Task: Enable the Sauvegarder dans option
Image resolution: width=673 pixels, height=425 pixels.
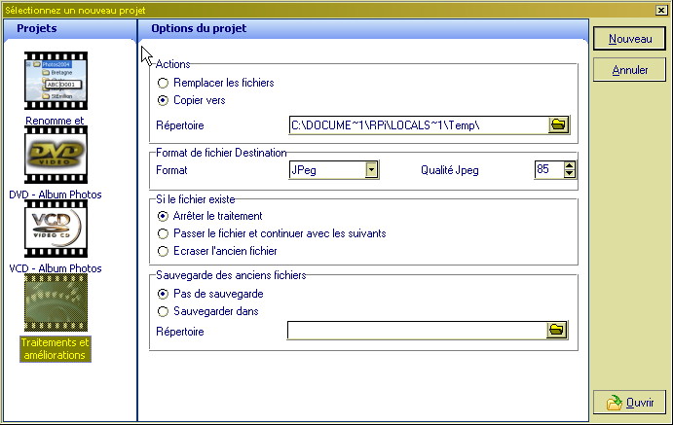Action: point(163,311)
